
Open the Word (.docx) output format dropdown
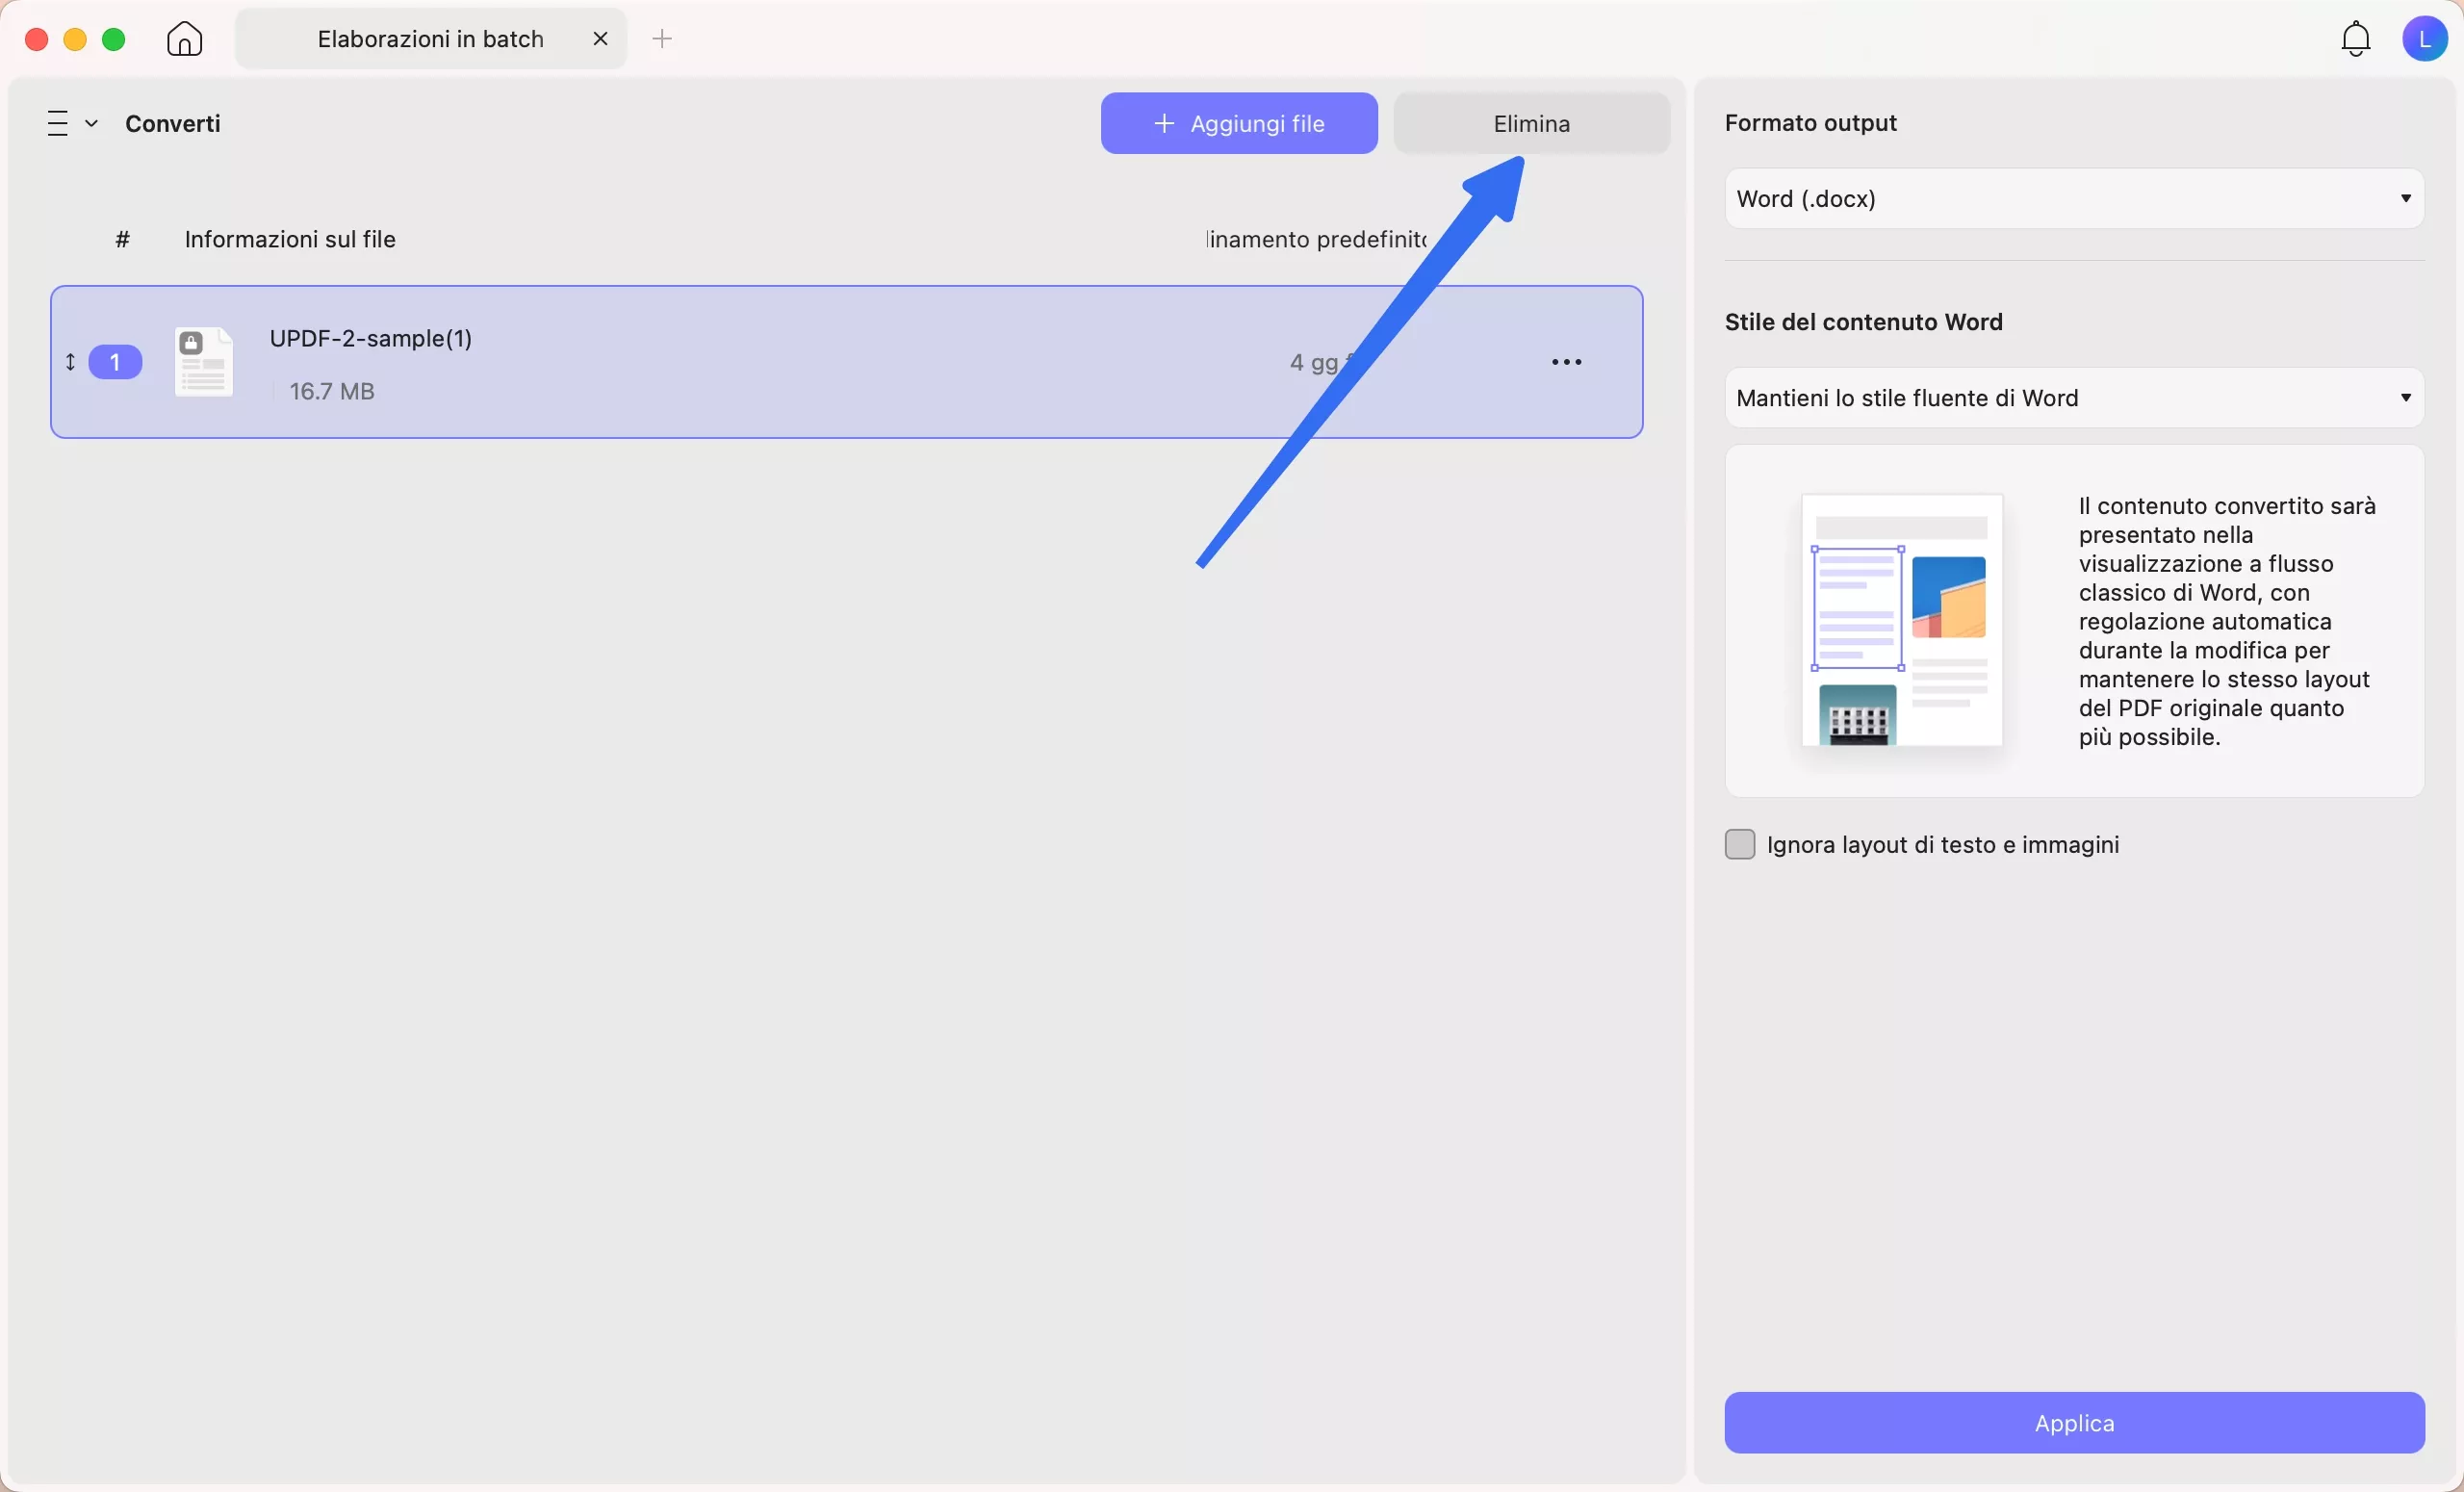(2074, 198)
